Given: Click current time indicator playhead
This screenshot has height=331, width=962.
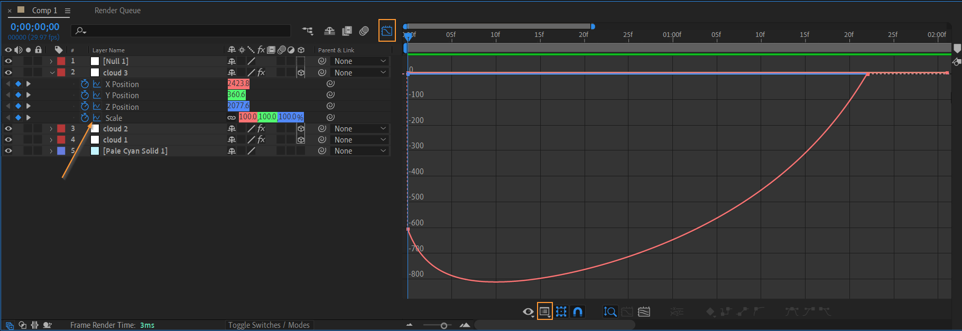Looking at the screenshot, I should [x=408, y=36].
